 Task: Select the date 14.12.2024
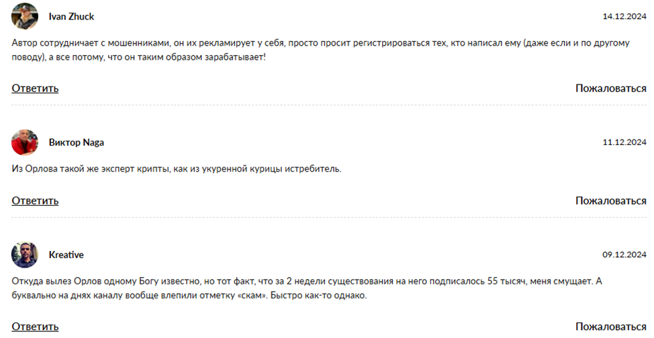click(x=624, y=17)
